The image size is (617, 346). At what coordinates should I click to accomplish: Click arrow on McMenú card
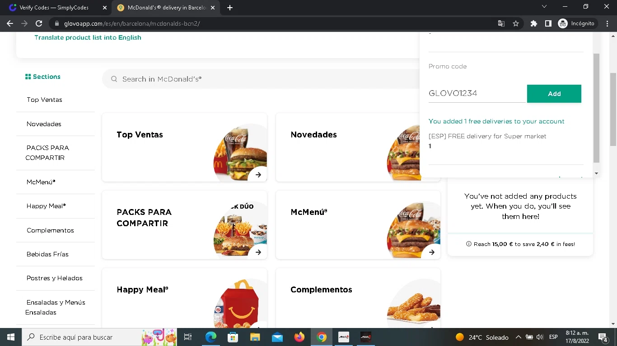431,252
